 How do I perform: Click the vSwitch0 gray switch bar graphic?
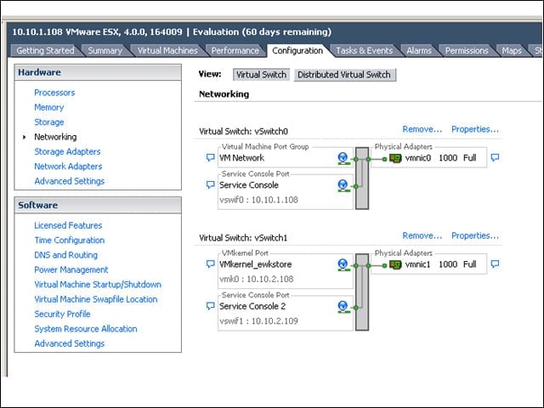click(x=362, y=178)
